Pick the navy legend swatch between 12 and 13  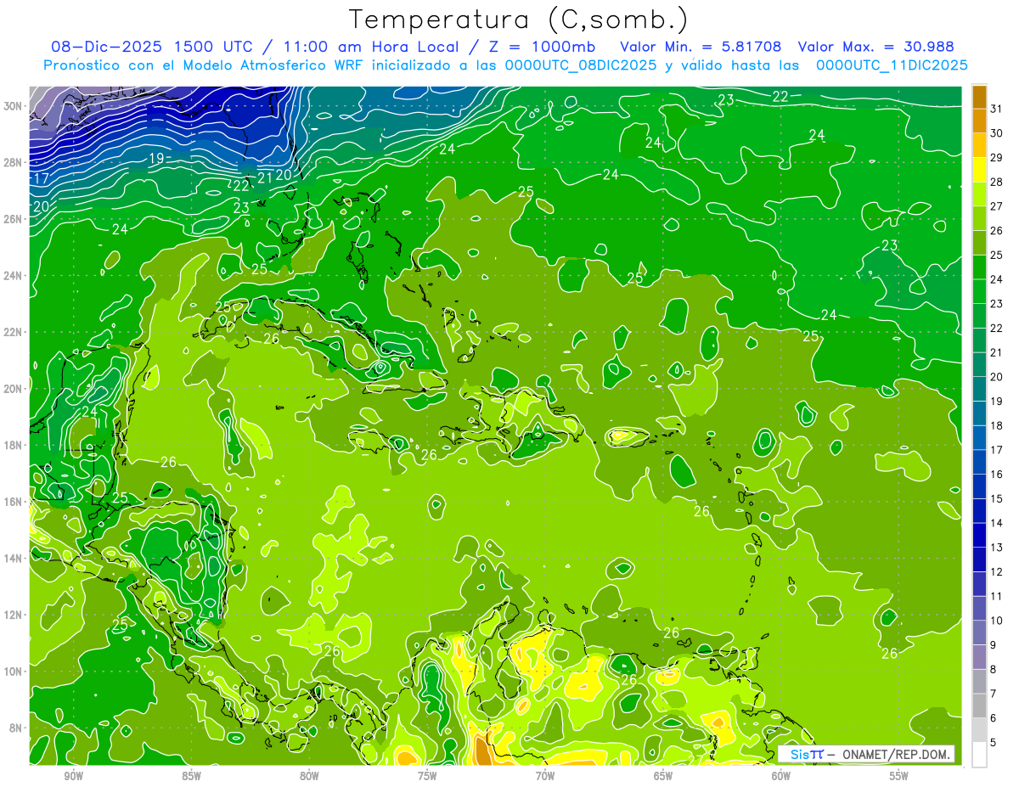point(979,559)
